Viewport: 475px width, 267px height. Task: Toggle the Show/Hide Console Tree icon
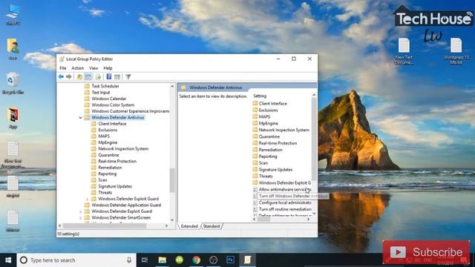[x=88, y=77]
